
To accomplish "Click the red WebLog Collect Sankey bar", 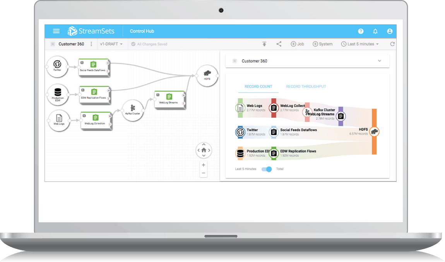I will [274, 108].
